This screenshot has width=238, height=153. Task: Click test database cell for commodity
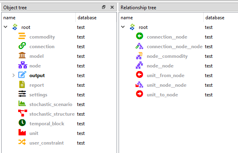pos(81,37)
